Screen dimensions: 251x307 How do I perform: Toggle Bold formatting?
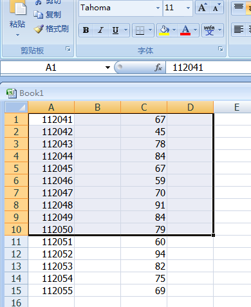86,30
